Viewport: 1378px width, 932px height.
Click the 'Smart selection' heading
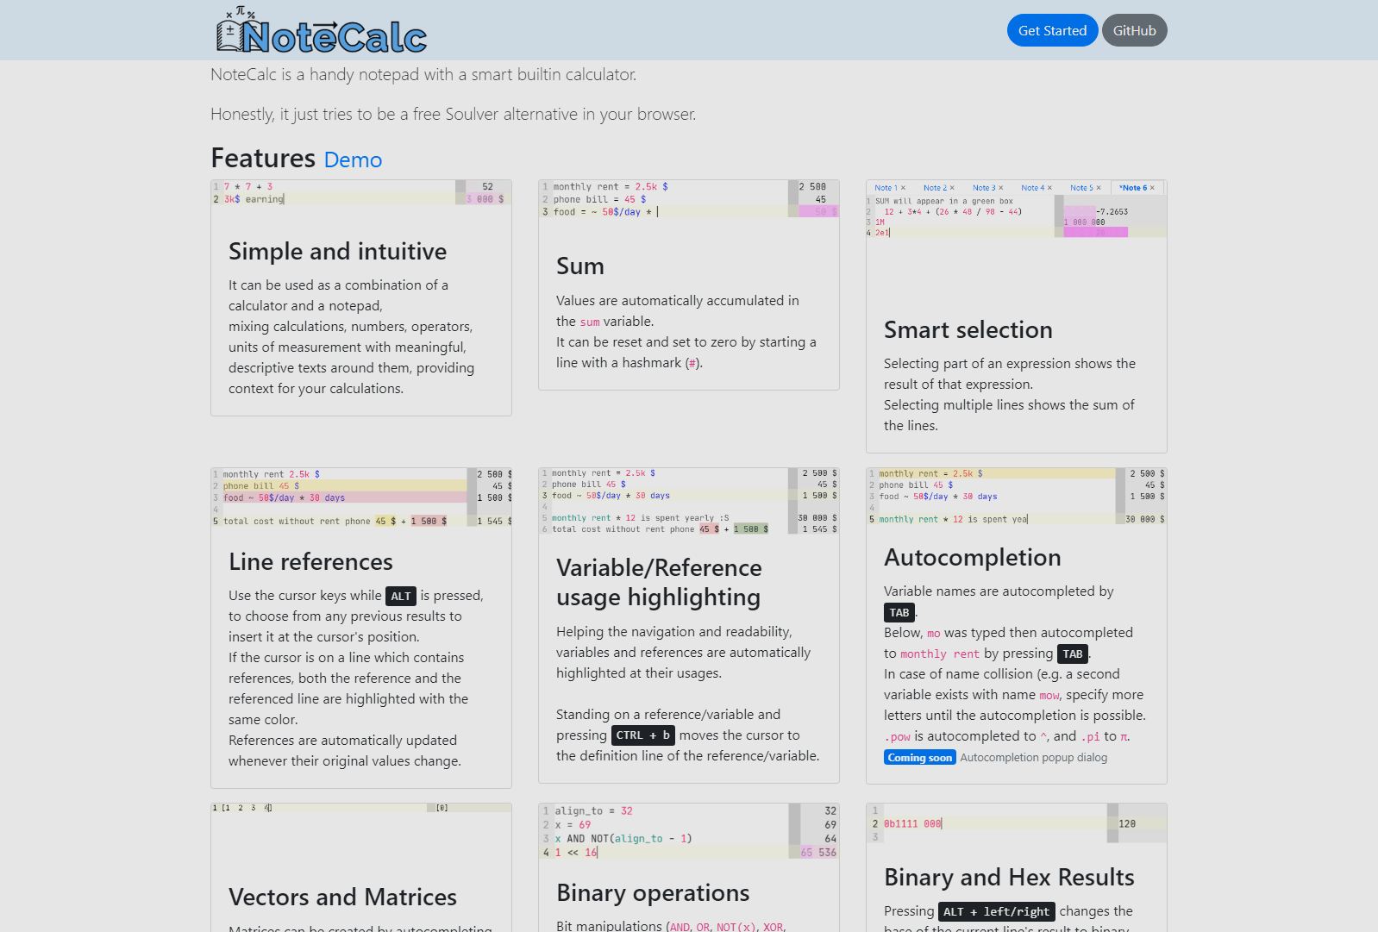click(x=968, y=330)
